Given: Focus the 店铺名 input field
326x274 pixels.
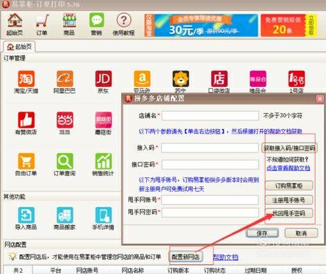Looking at the screenshot, I should 210,116.
